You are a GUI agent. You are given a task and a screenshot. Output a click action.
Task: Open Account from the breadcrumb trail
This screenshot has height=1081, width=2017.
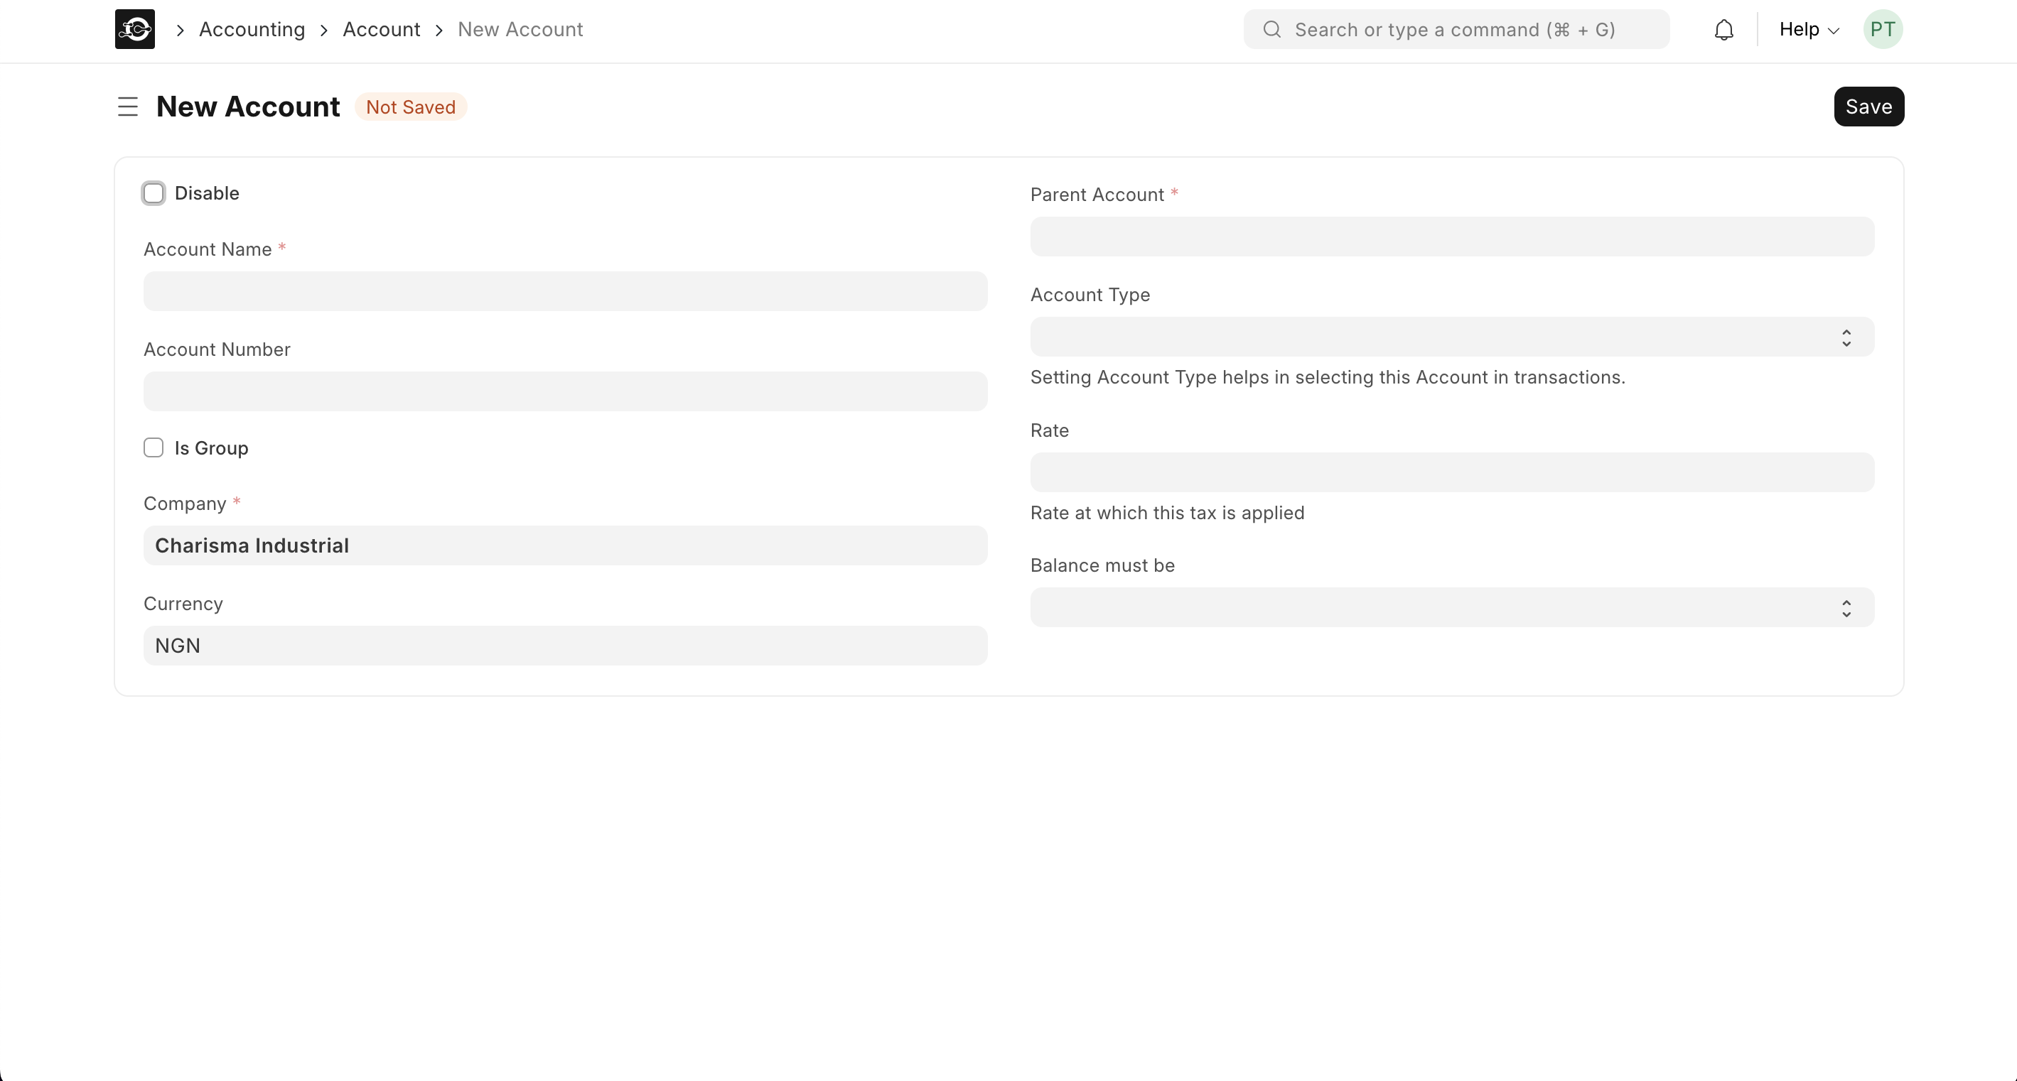coord(382,30)
